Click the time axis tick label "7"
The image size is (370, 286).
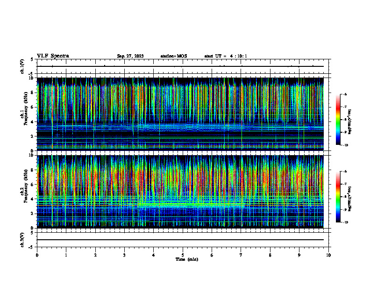[241, 255]
